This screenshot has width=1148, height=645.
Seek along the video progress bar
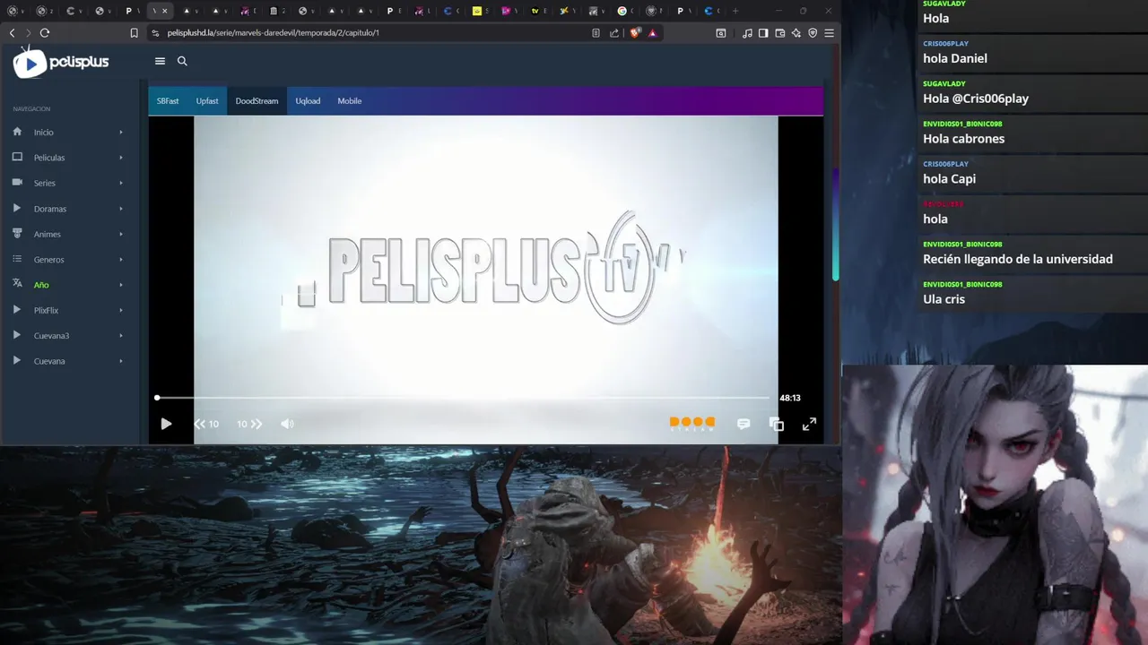tap(463, 398)
